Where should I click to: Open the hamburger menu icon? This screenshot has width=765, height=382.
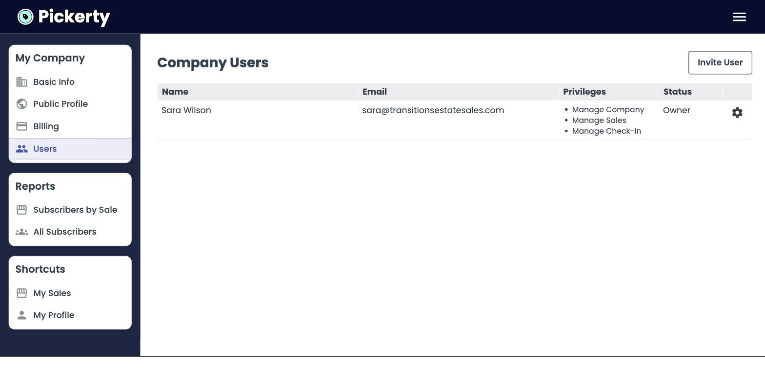739,17
